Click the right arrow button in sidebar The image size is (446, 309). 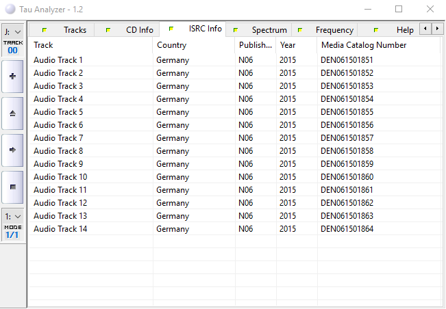tap(12, 149)
